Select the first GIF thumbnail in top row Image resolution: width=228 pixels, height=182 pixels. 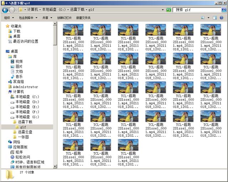click(73, 30)
